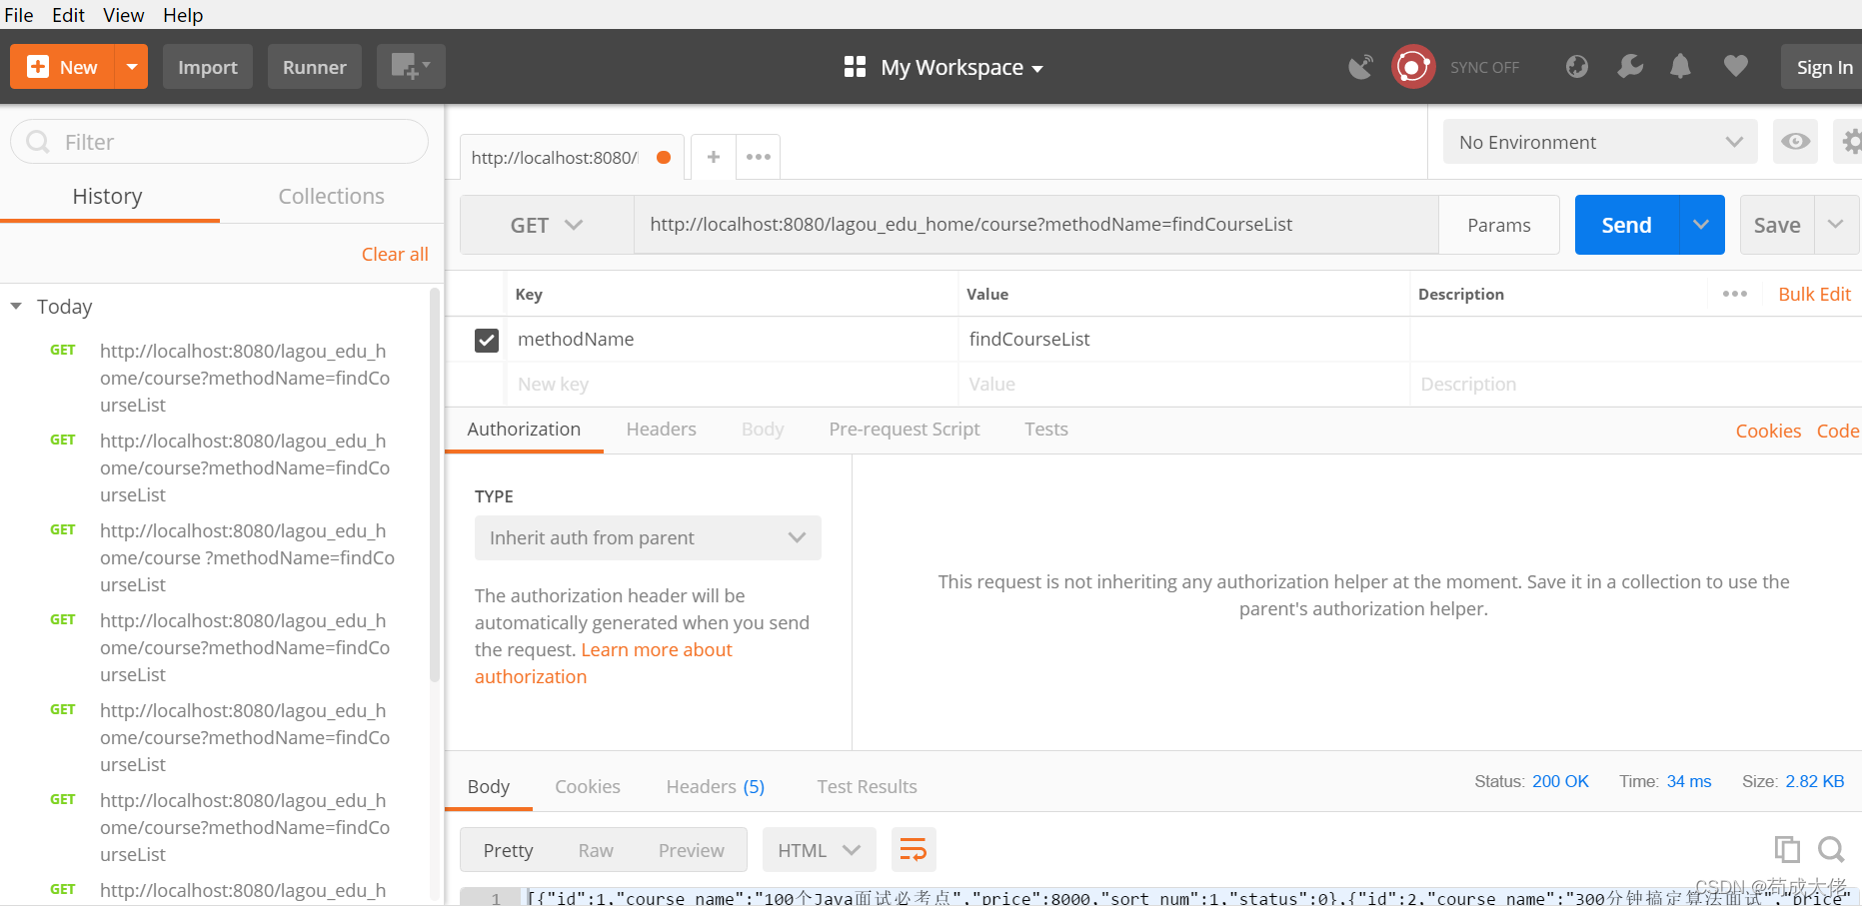Image resolution: width=1862 pixels, height=906 pixels.
Task: Click Sign In button
Action: [x=1823, y=67]
